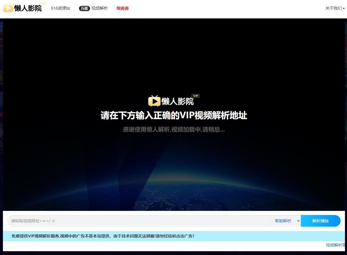The height and width of the screenshot is (255, 347).
Task: Click the 视频解析 help link at bottom right
Action: click(x=335, y=245)
